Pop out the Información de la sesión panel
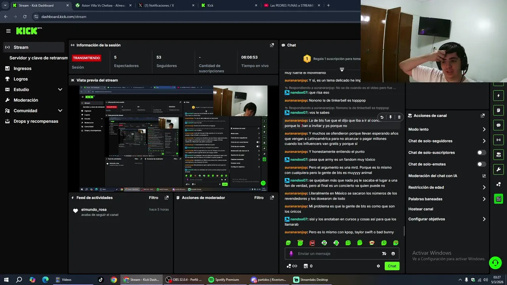Screen dimensions: 507x285 [272, 45]
